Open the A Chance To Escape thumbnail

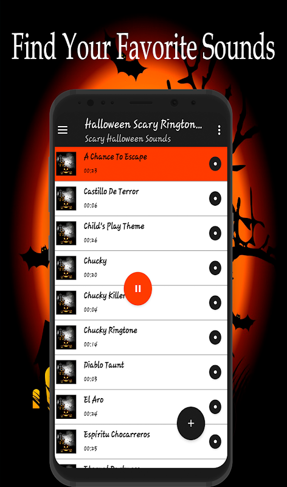pos(66,164)
